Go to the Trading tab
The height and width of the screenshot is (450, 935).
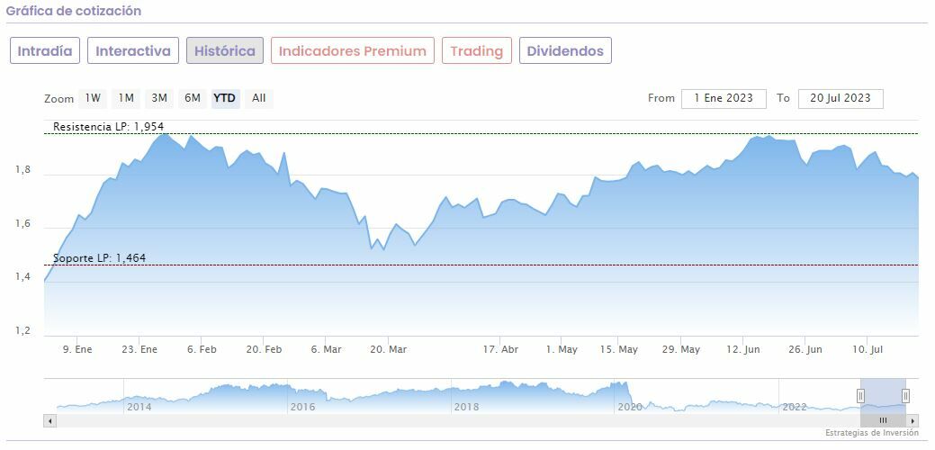tap(476, 51)
